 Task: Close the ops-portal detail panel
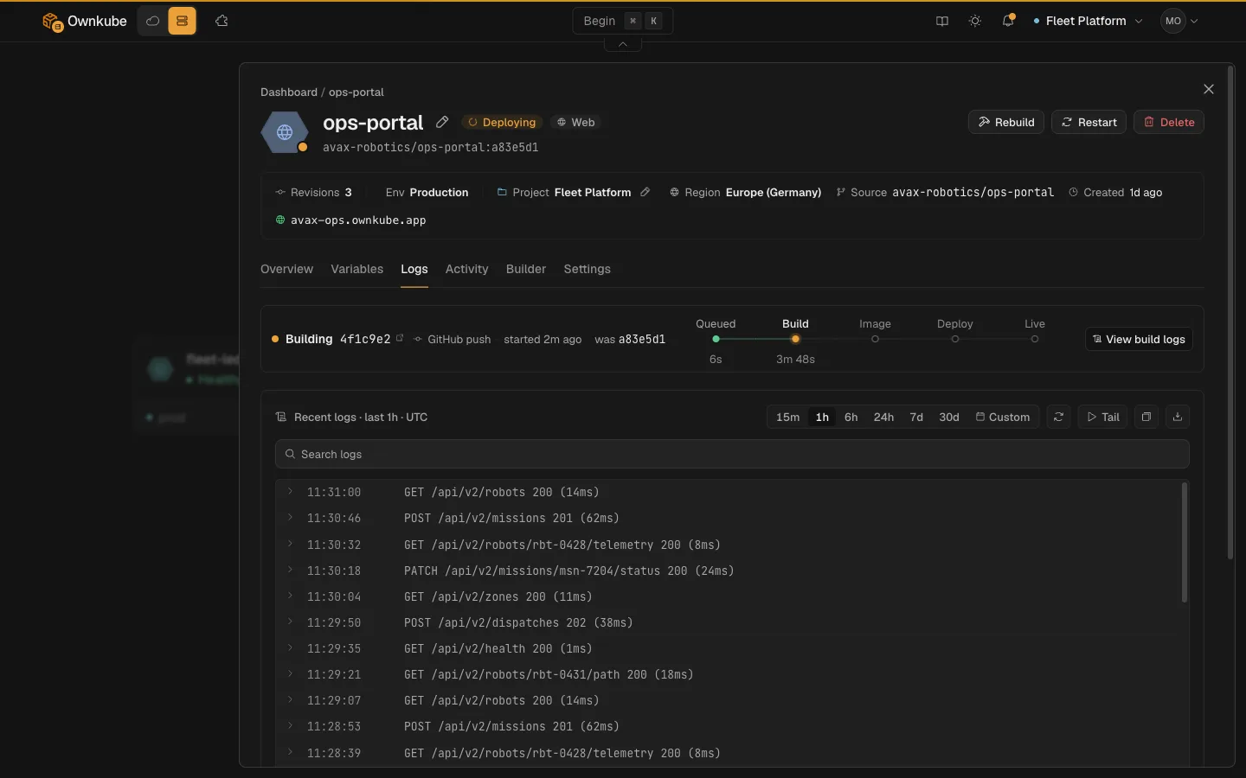1209,89
